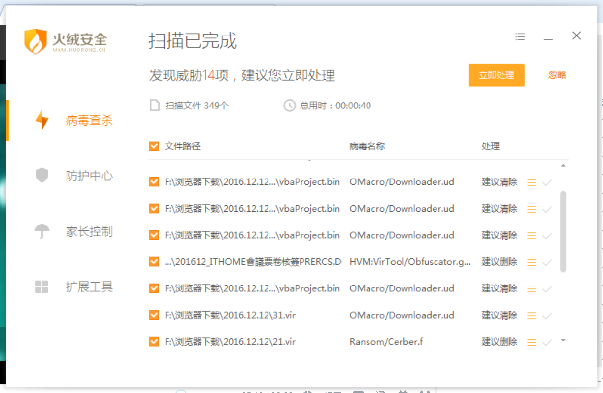Image resolution: width=603 pixels, height=393 pixels.
Task: Uncheck the 21.vir file checkbox
Action: click(x=154, y=342)
